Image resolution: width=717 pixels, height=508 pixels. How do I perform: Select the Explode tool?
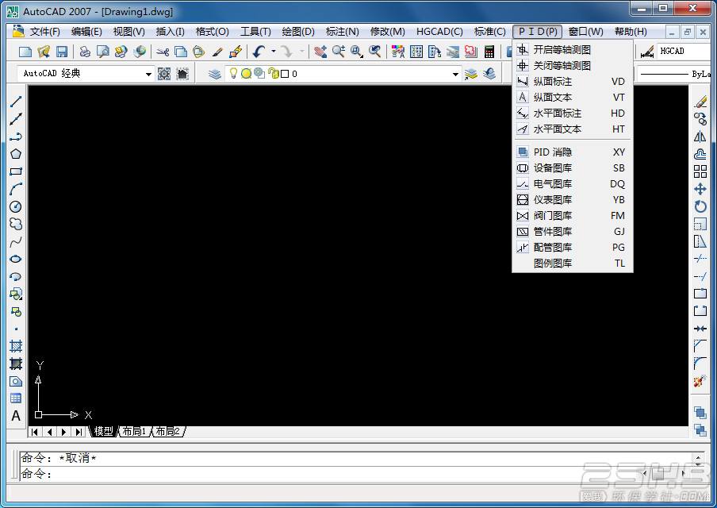700,381
